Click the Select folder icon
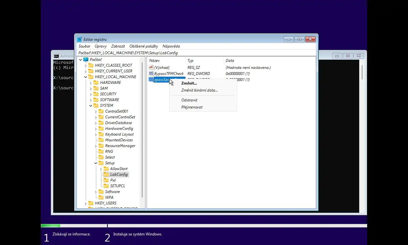The height and width of the screenshot is (245, 408). (x=101, y=157)
